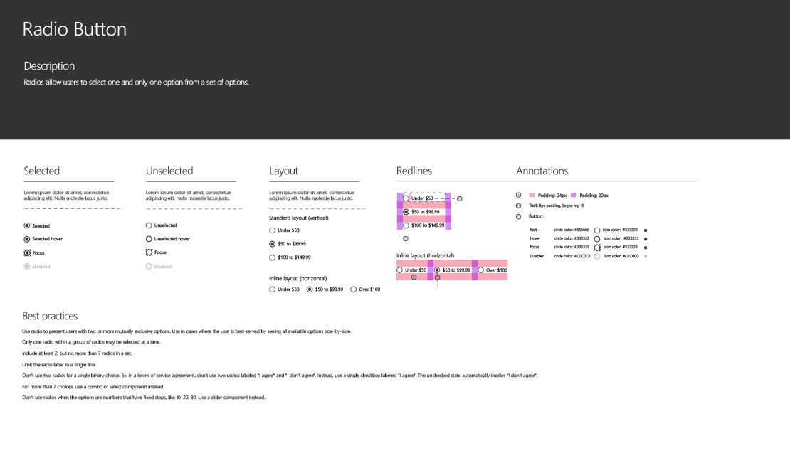This screenshot has height=468, width=790.
Task: Click 'Only one radio within a group' practice line
Action: click(91, 342)
